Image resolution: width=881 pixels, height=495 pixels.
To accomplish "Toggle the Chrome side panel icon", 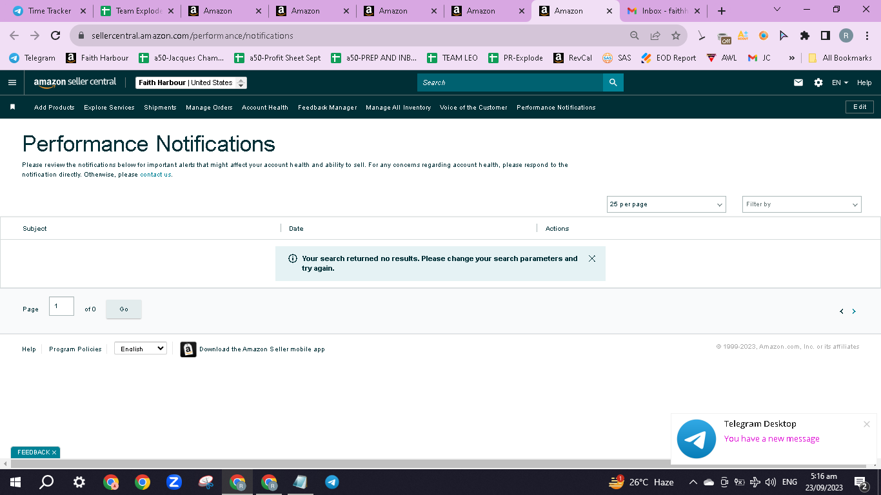I will point(826,36).
